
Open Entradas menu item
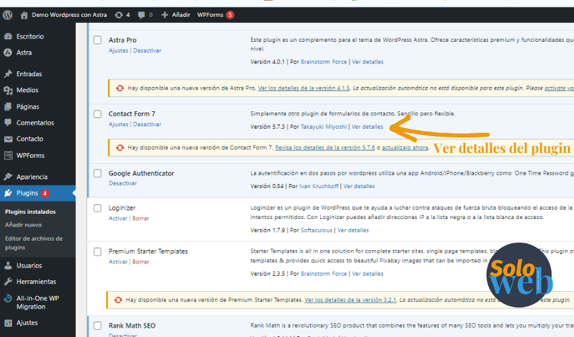click(29, 74)
